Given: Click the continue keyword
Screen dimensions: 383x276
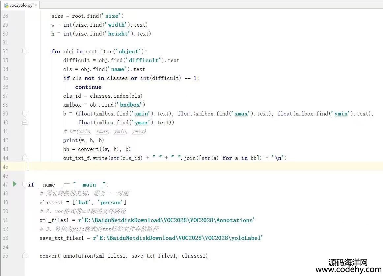Looking at the screenshot, I should [x=88, y=87].
